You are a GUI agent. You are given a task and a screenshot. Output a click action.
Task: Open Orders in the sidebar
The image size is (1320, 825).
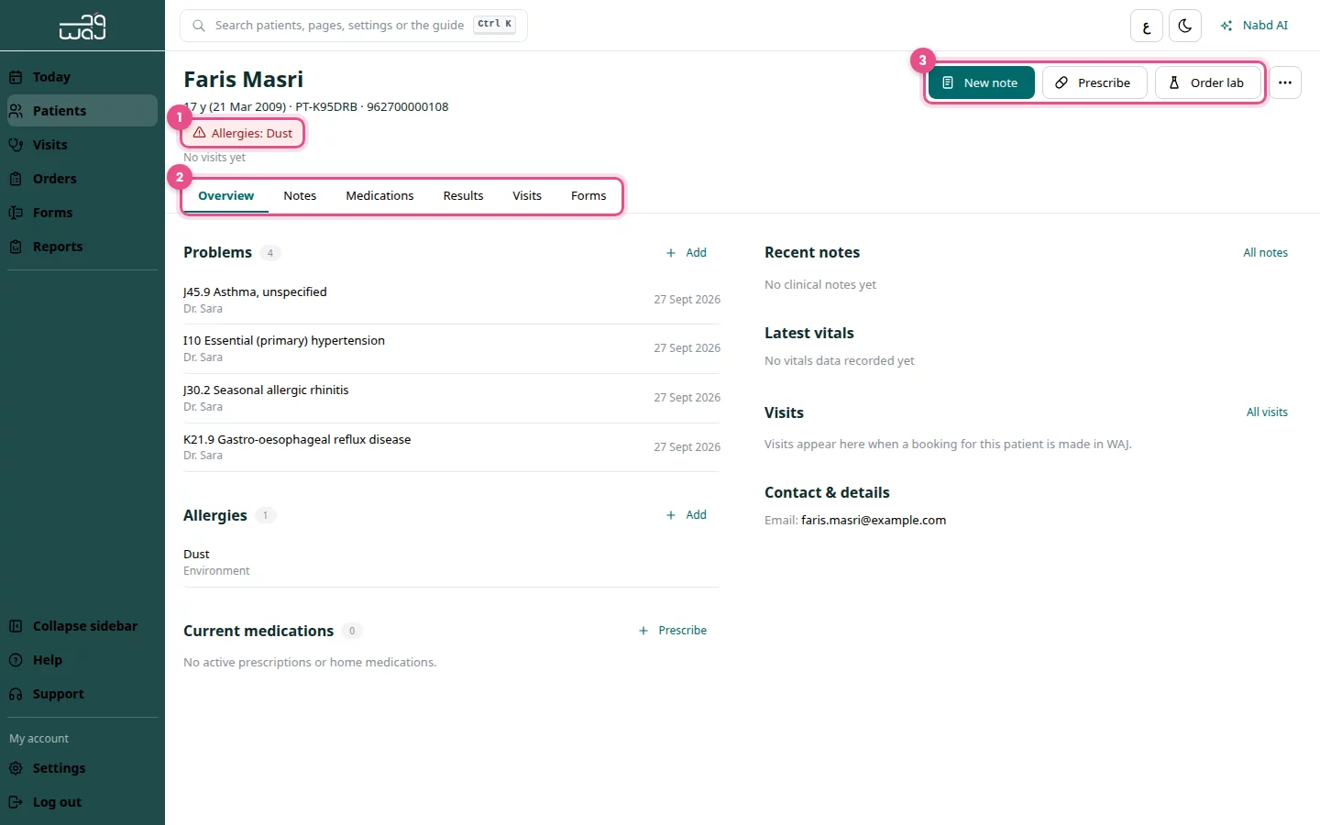tap(82, 179)
